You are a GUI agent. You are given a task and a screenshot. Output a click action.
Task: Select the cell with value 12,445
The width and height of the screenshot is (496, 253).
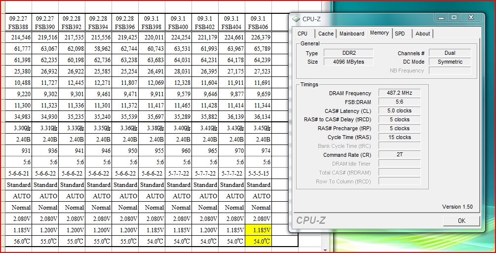coord(72,83)
